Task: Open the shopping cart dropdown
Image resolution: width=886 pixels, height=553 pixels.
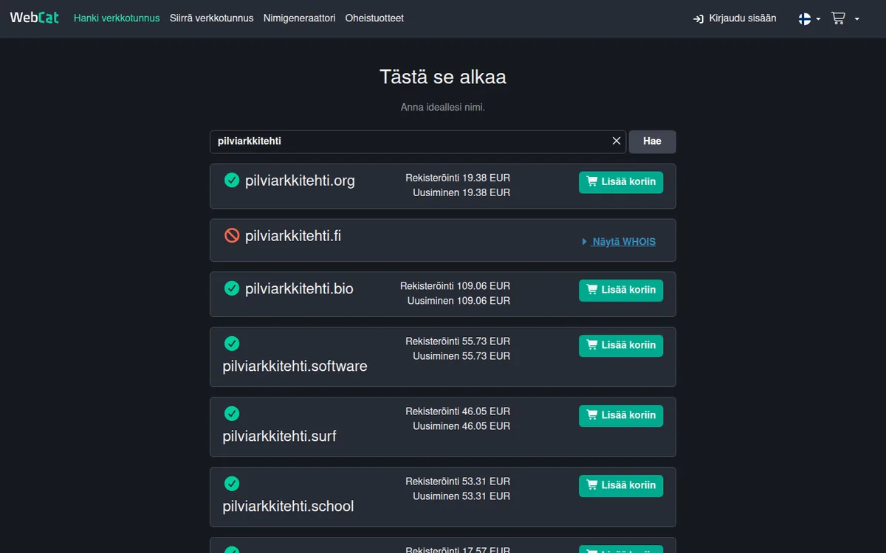Action: click(x=845, y=18)
